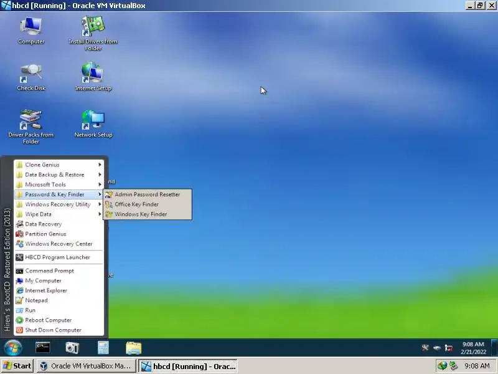The height and width of the screenshot is (374, 498).
Task: Click the VirtualBox window title bar icon
Action: click(x=6, y=6)
